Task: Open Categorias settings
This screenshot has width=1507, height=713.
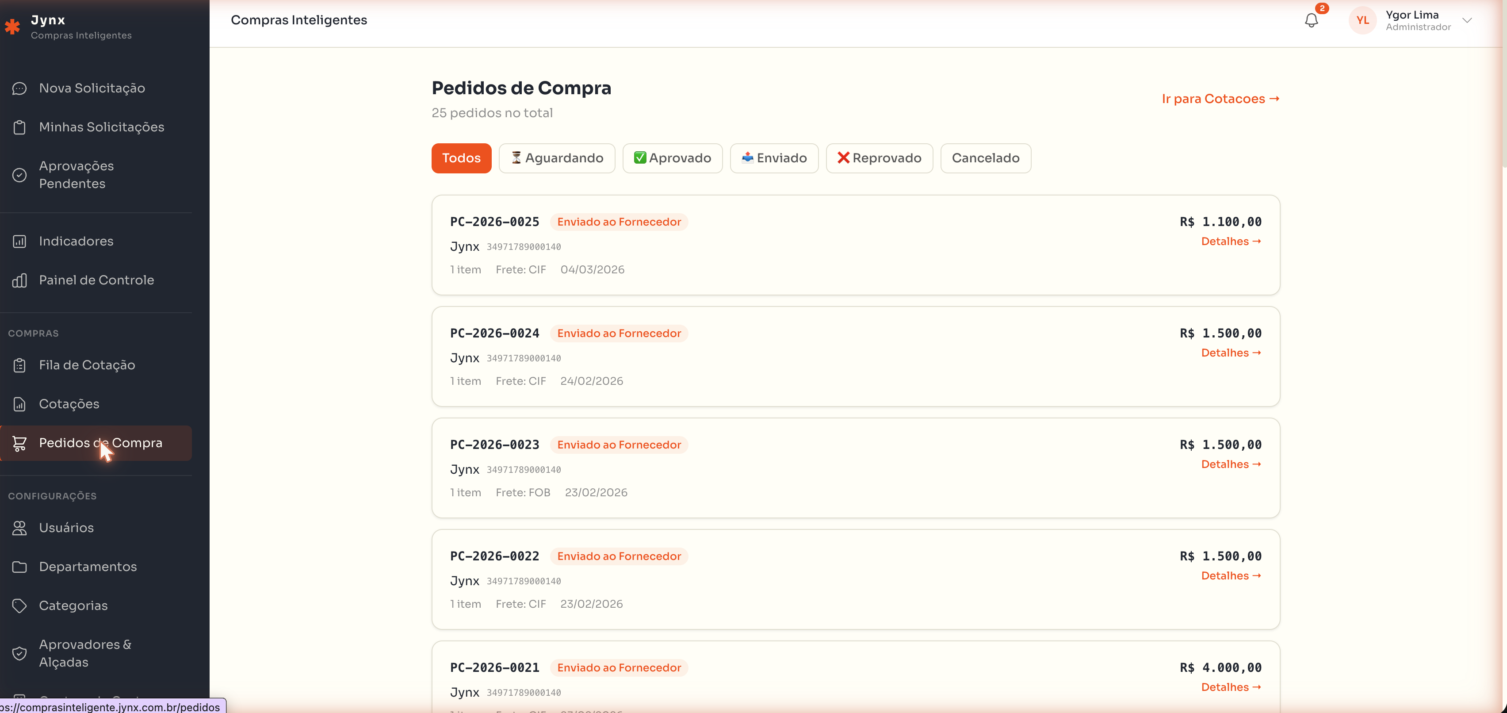Action: click(x=73, y=606)
